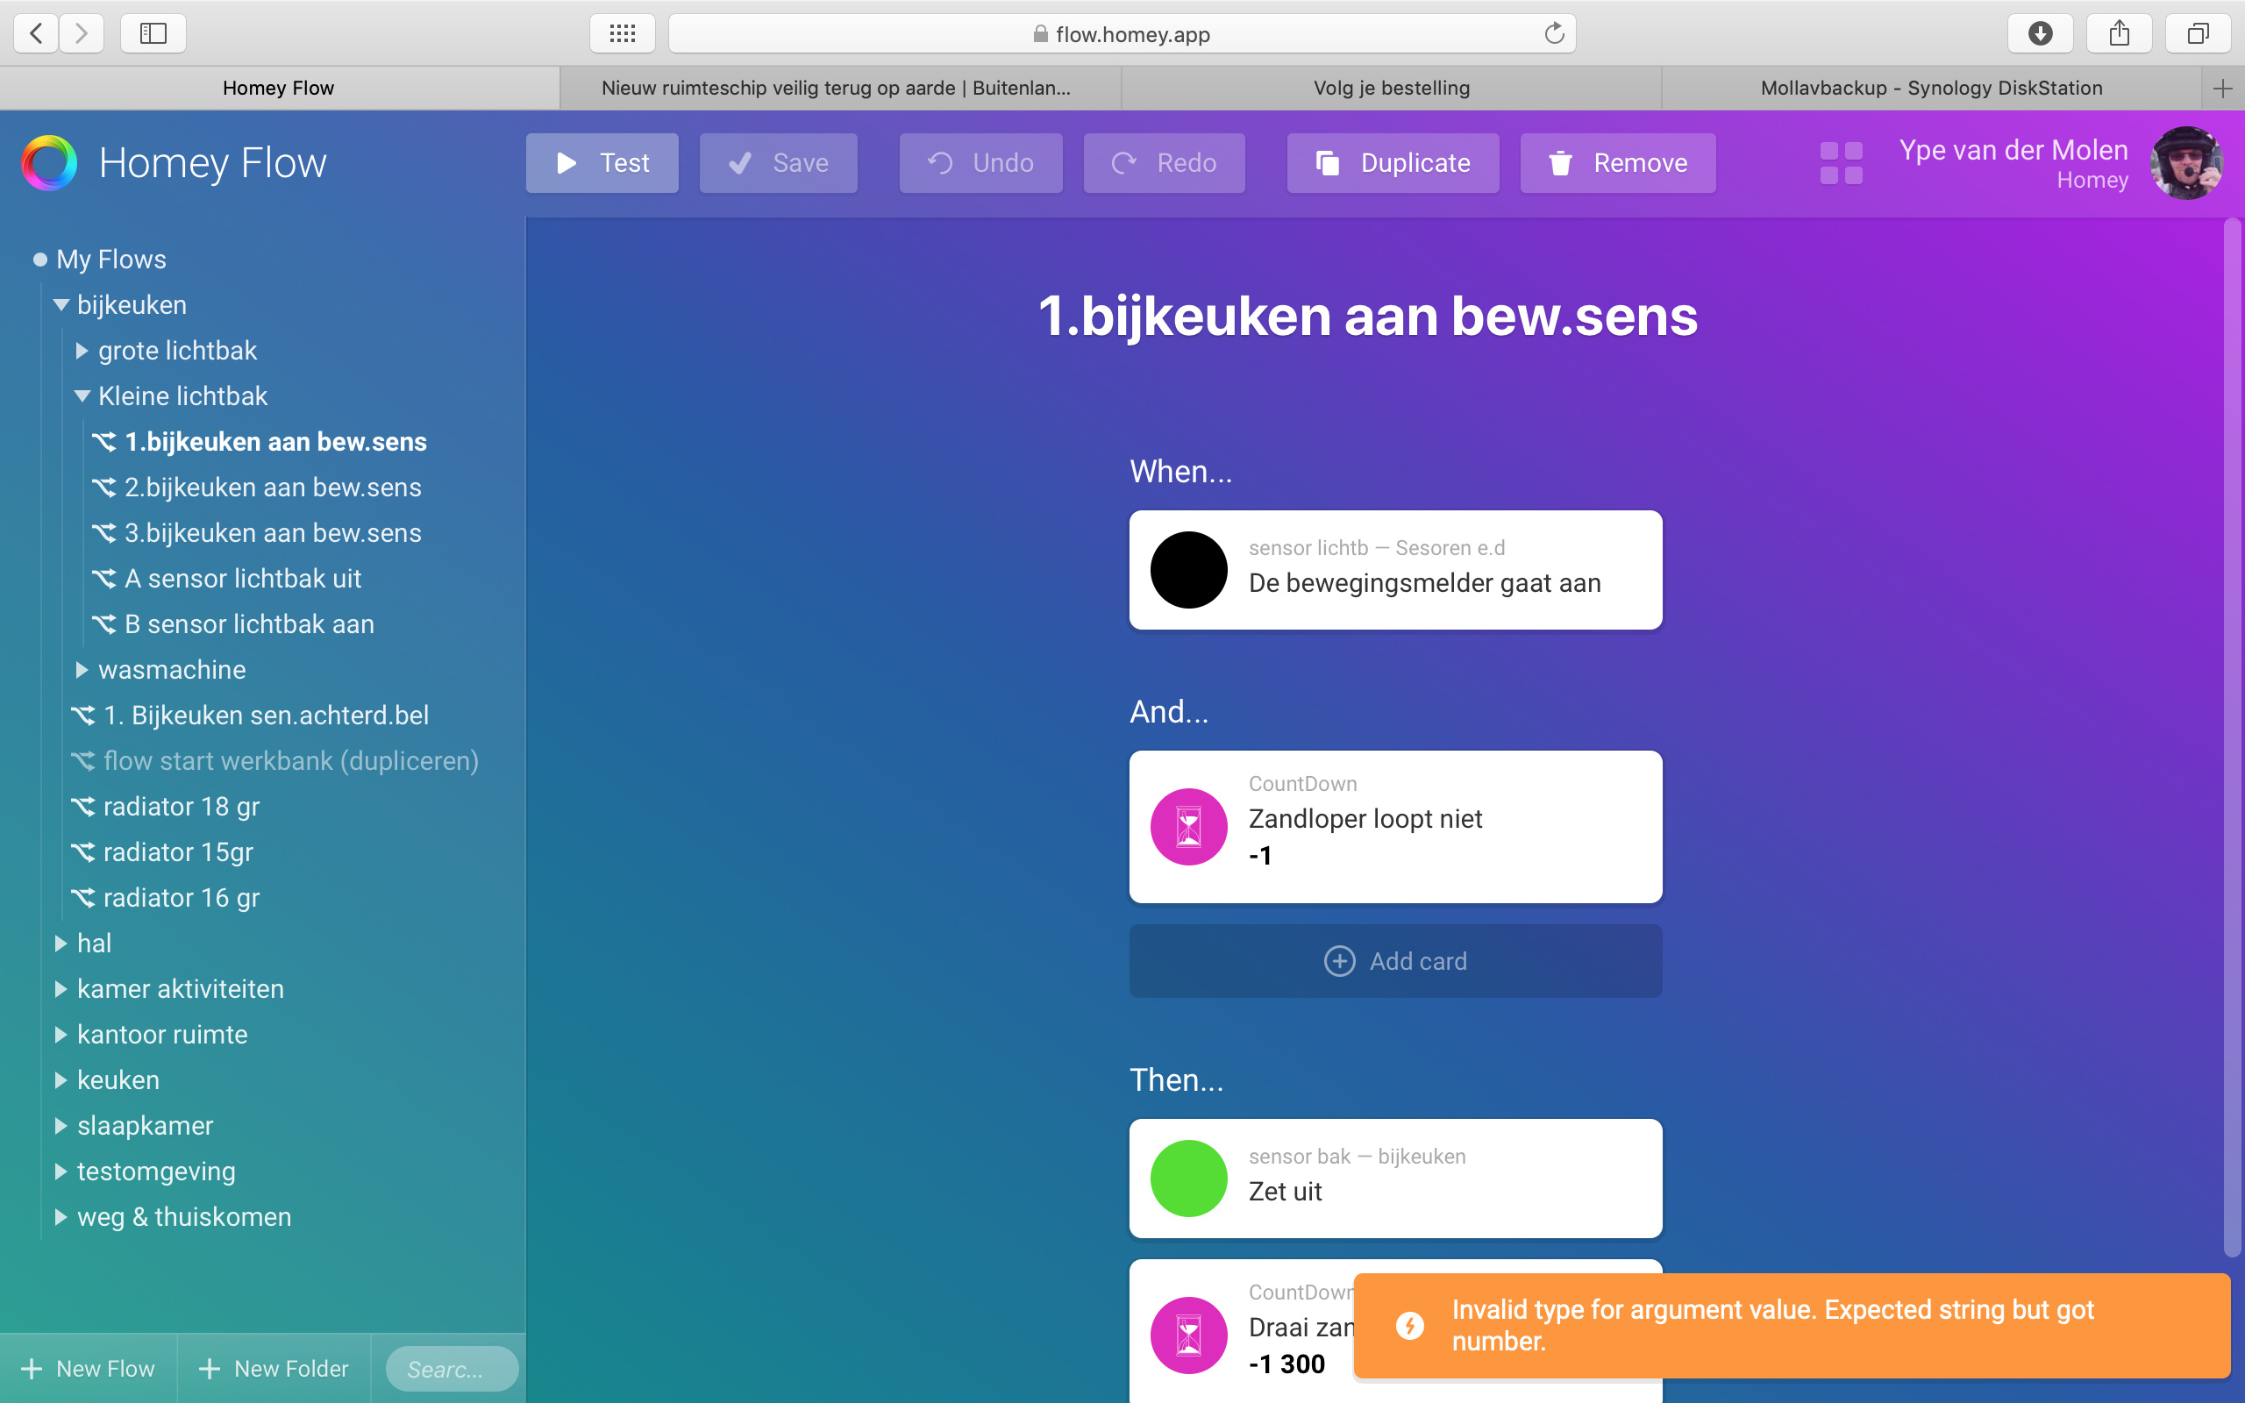The width and height of the screenshot is (2245, 1403).
Task: Expand the grote lichtbak folder
Action: [x=82, y=351]
